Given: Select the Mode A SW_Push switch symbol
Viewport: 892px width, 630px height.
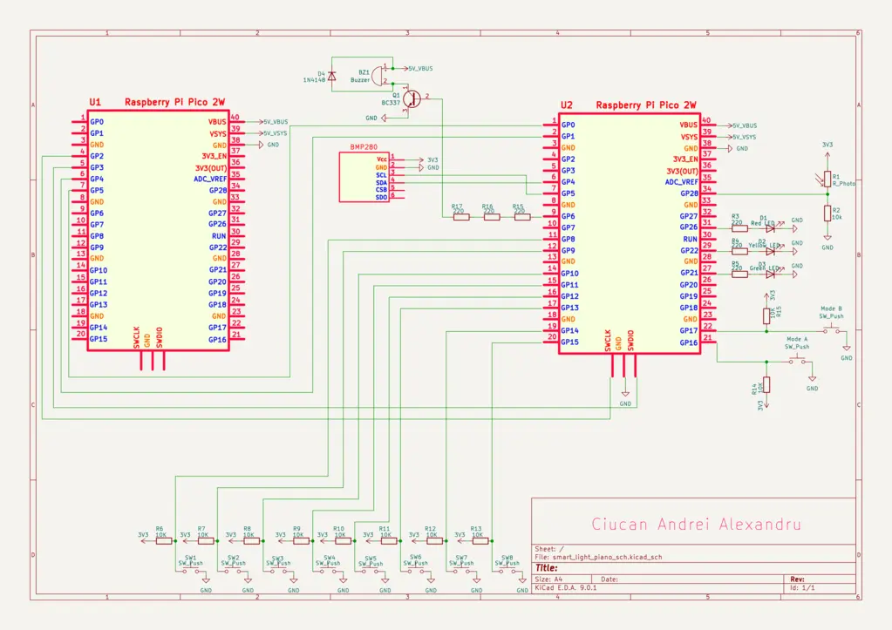Looking at the screenshot, I should [797, 360].
